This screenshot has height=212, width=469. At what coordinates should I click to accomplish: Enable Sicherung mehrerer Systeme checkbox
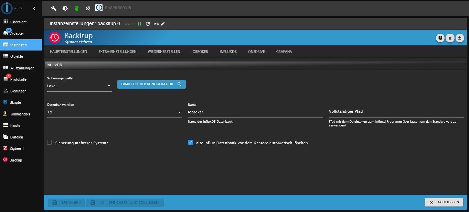pyautogui.click(x=50, y=143)
